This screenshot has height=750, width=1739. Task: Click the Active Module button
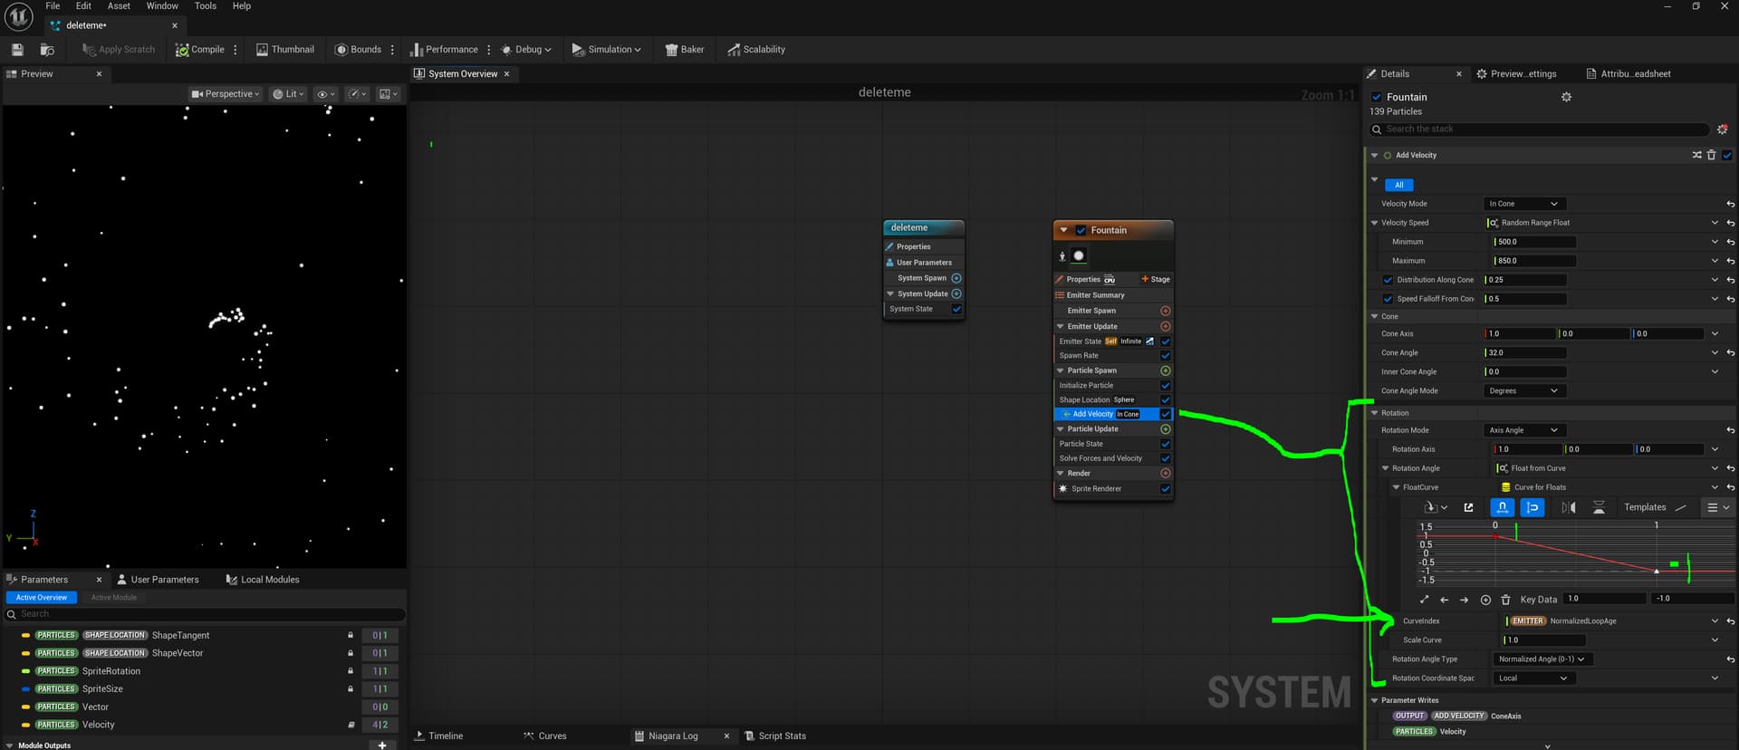[x=114, y=598]
